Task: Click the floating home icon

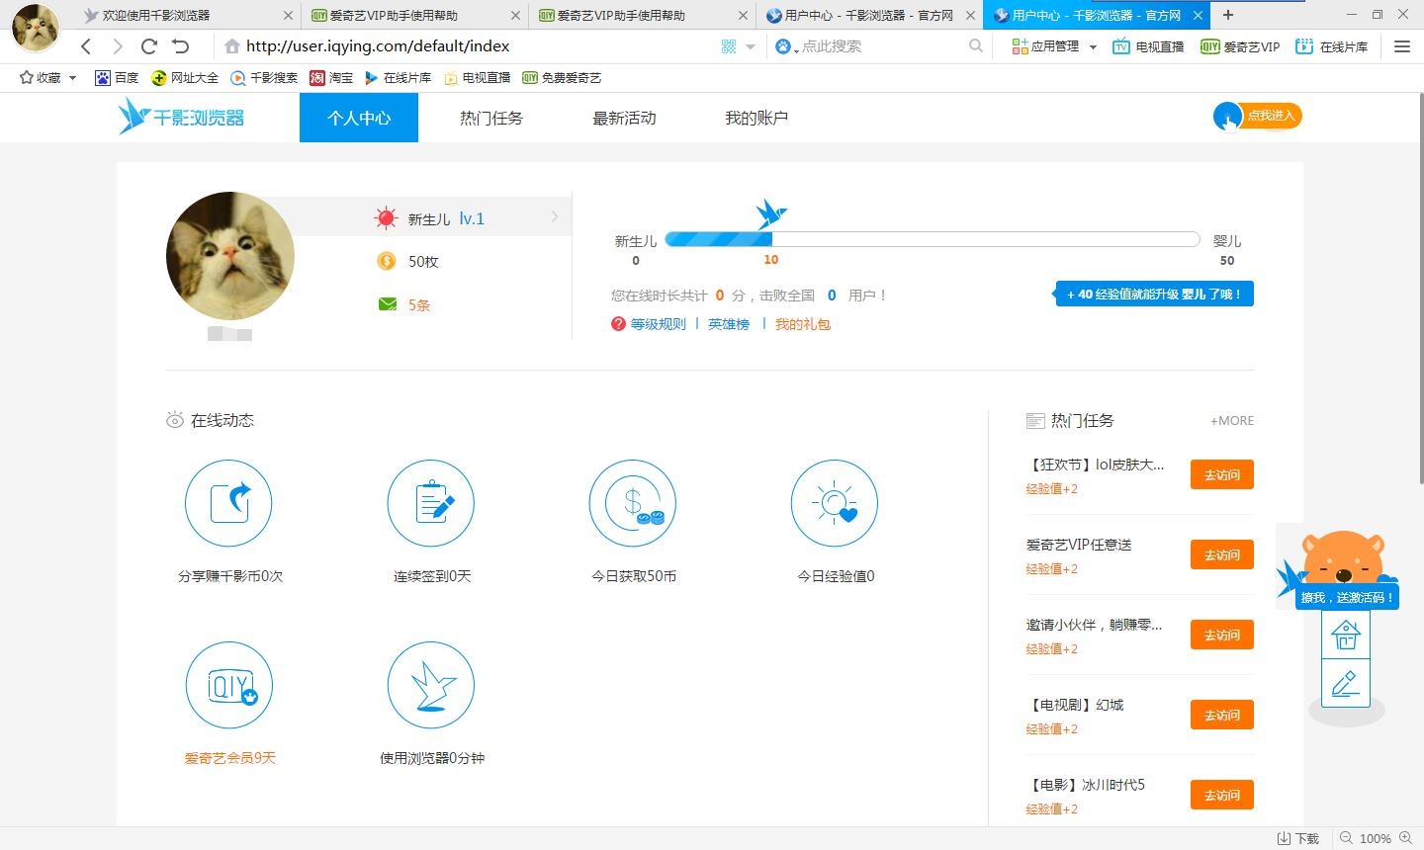Action: coord(1346,635)
